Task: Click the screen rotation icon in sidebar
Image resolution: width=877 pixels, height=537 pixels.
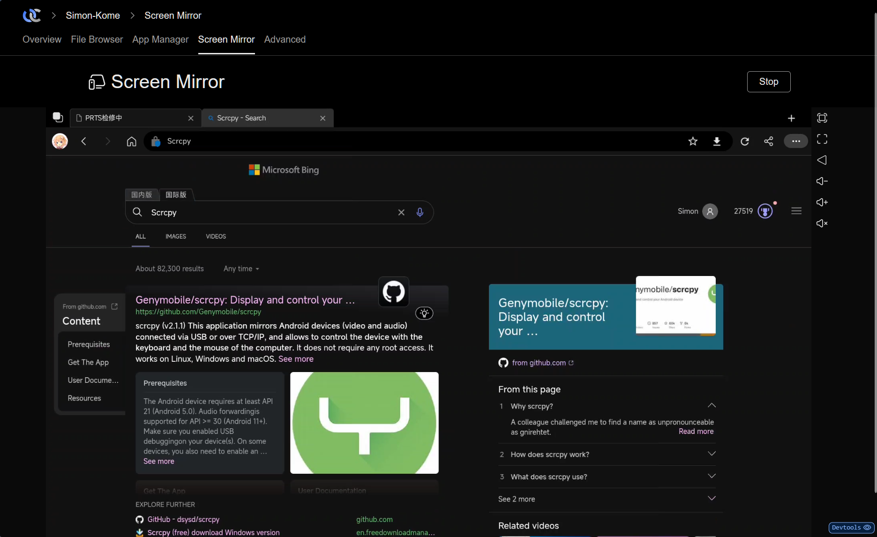Action: click(822, 118)
